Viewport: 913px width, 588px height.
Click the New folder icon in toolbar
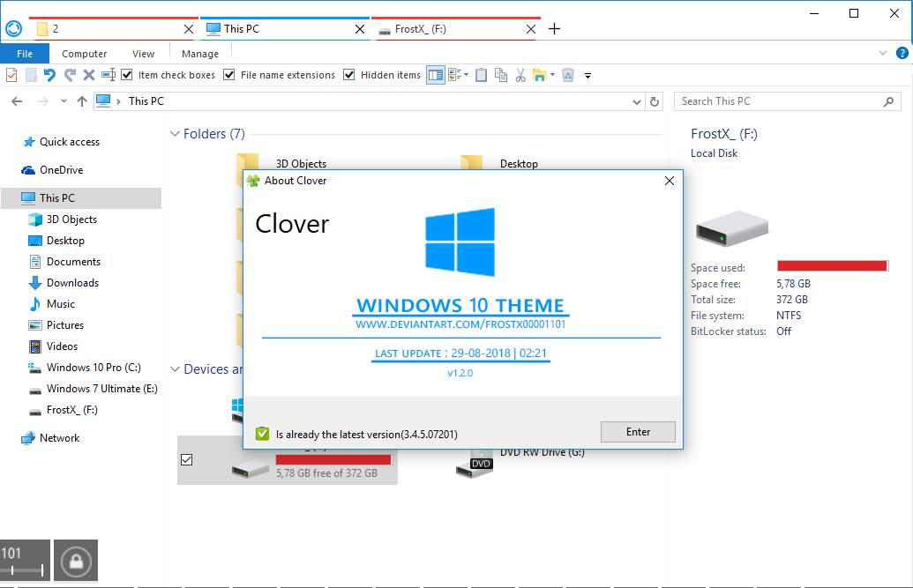tap(540, 75)
